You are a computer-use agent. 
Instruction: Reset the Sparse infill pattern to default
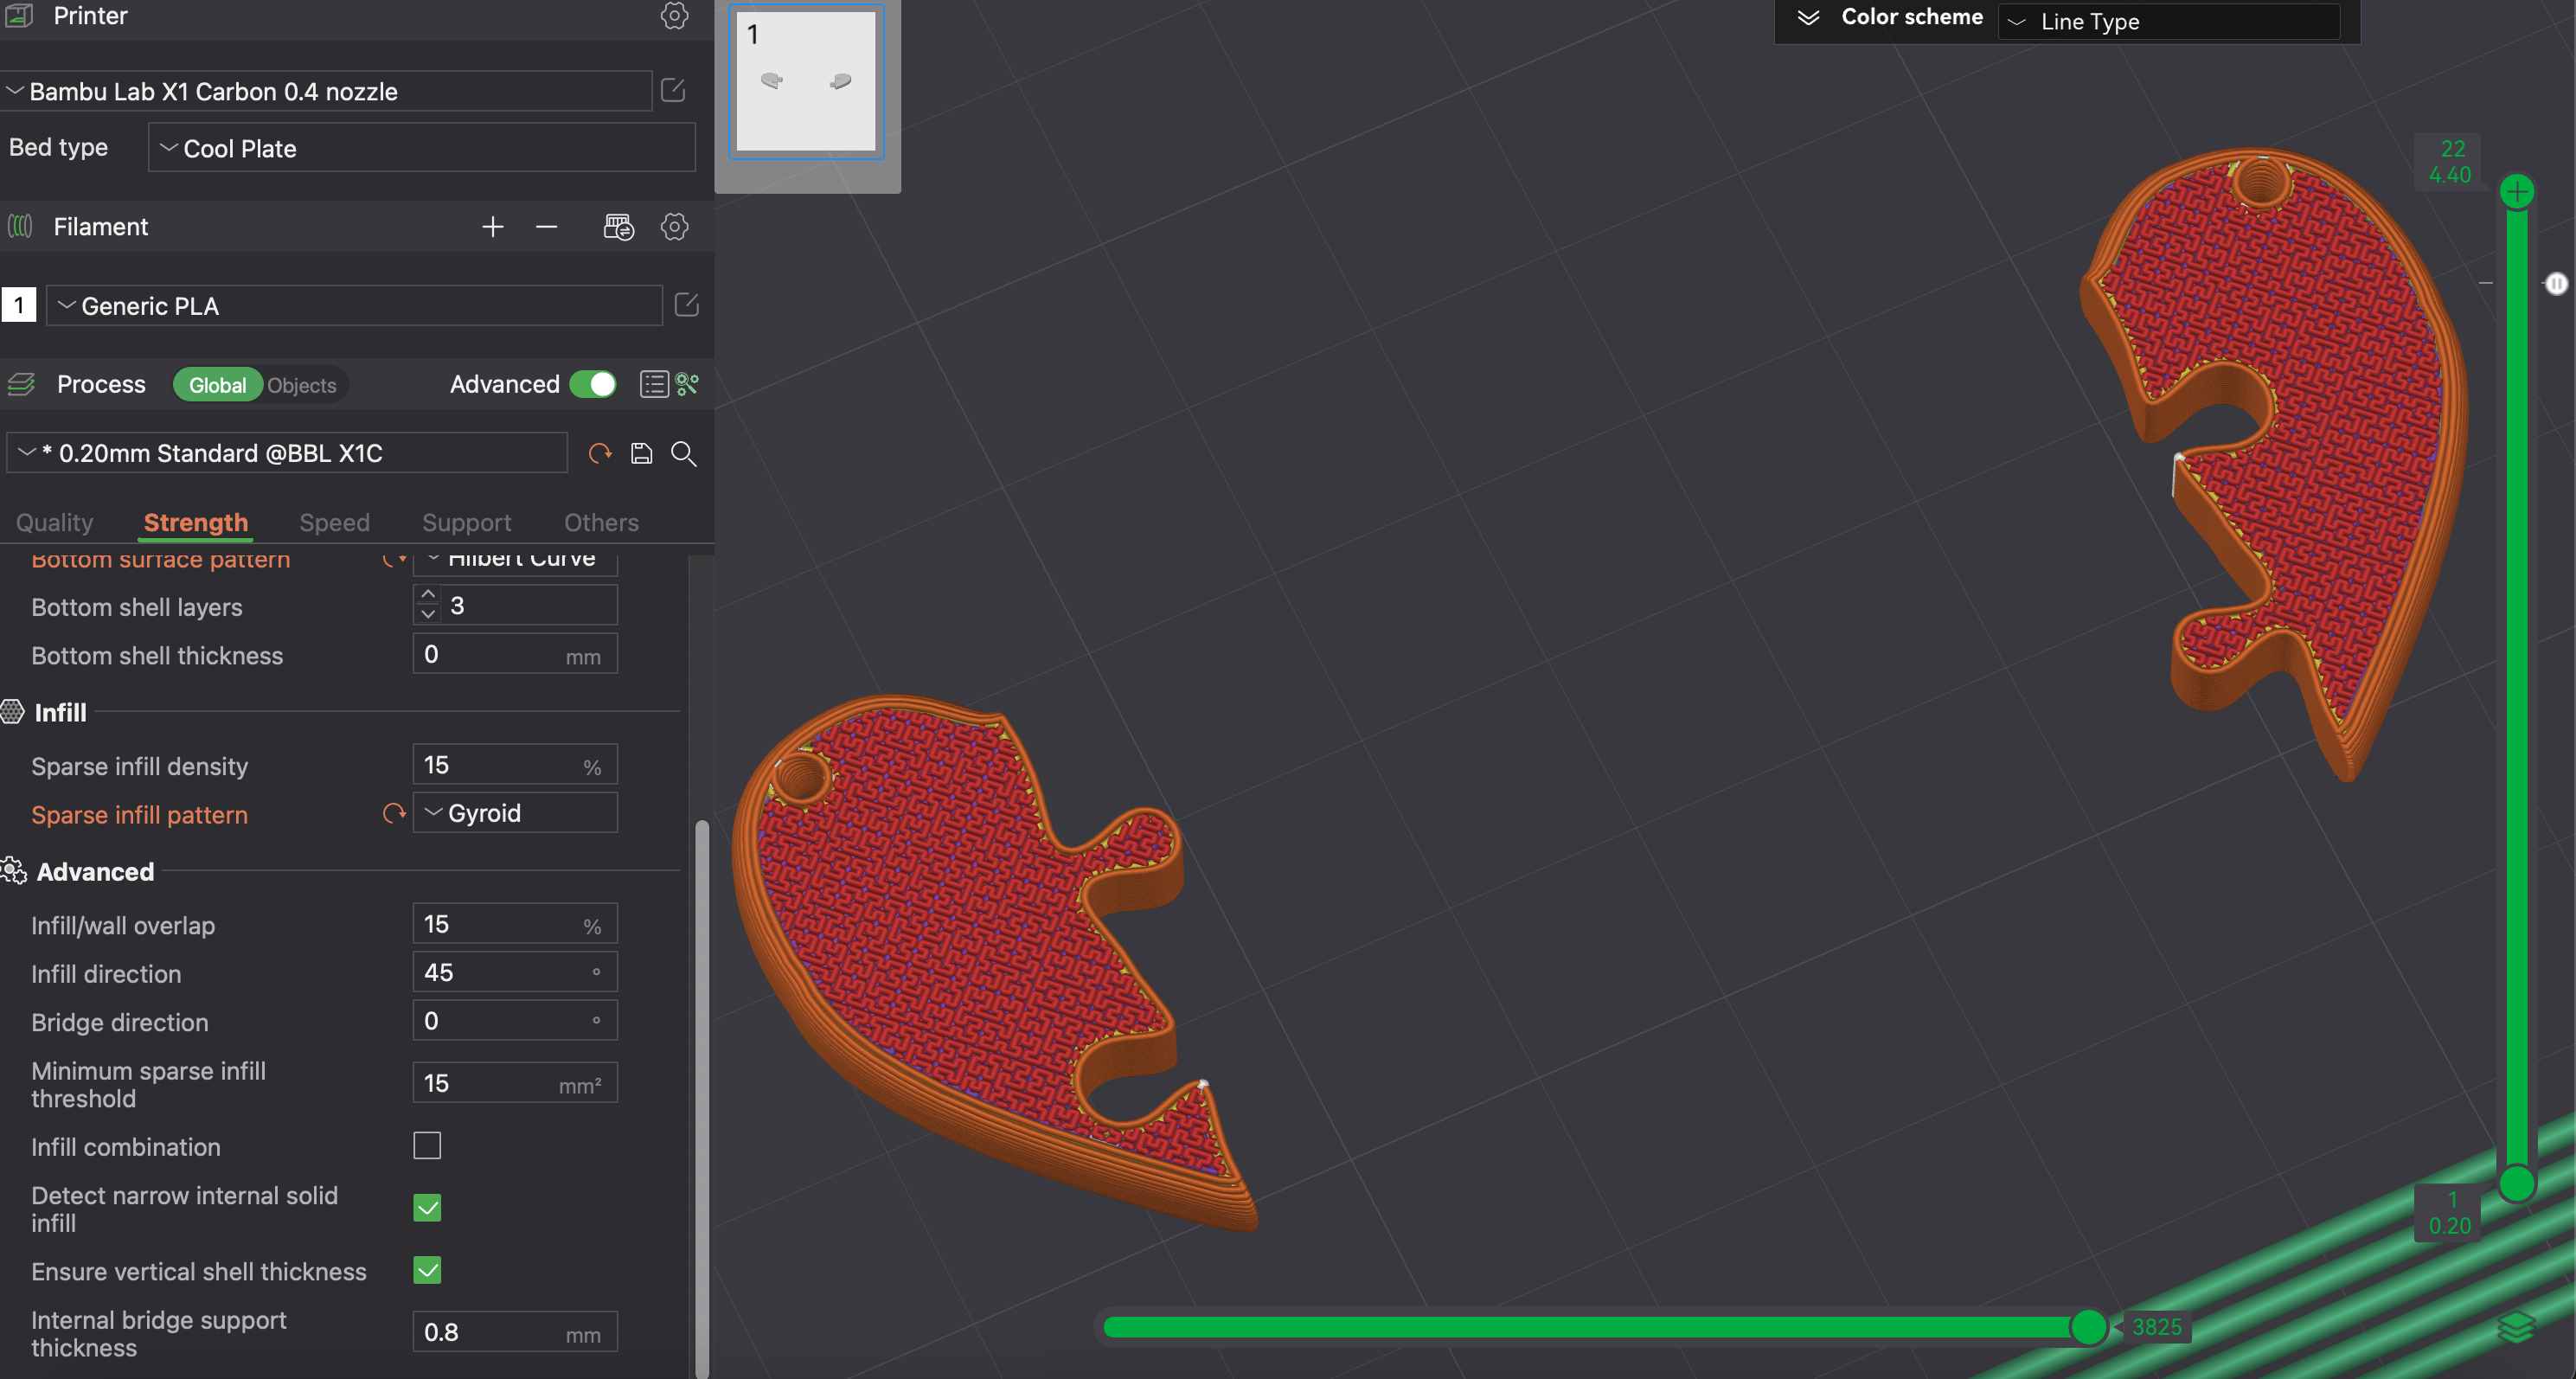pos(392,814)
